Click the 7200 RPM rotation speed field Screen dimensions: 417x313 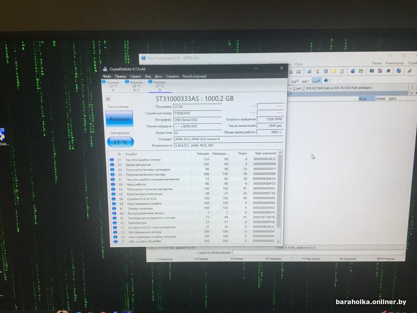coord(270,119)
